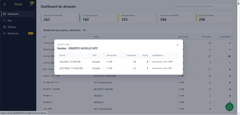
Task: Select the 8/21/2026, 11:14:08 PM entry
Action: [x=119, y=68]
